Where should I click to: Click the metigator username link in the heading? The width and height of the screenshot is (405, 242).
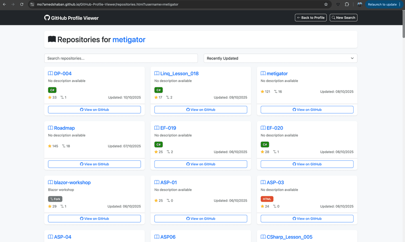129,39
